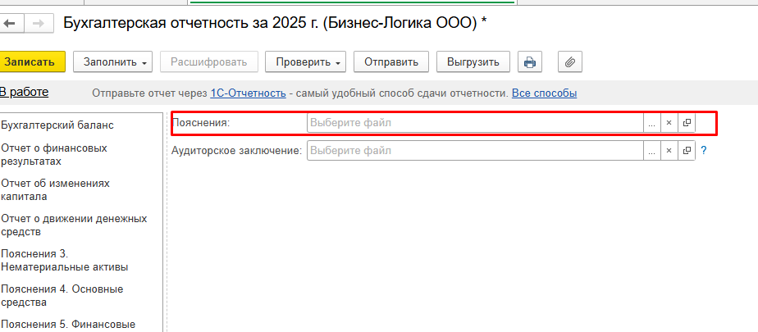758x332 pixels.
Task: Open the selected Пояснения file
Action: click(687, 123)
